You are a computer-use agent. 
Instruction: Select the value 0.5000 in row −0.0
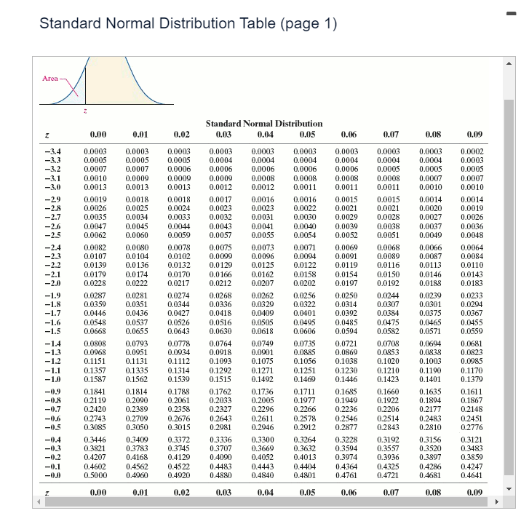click(x=95, y=475)
